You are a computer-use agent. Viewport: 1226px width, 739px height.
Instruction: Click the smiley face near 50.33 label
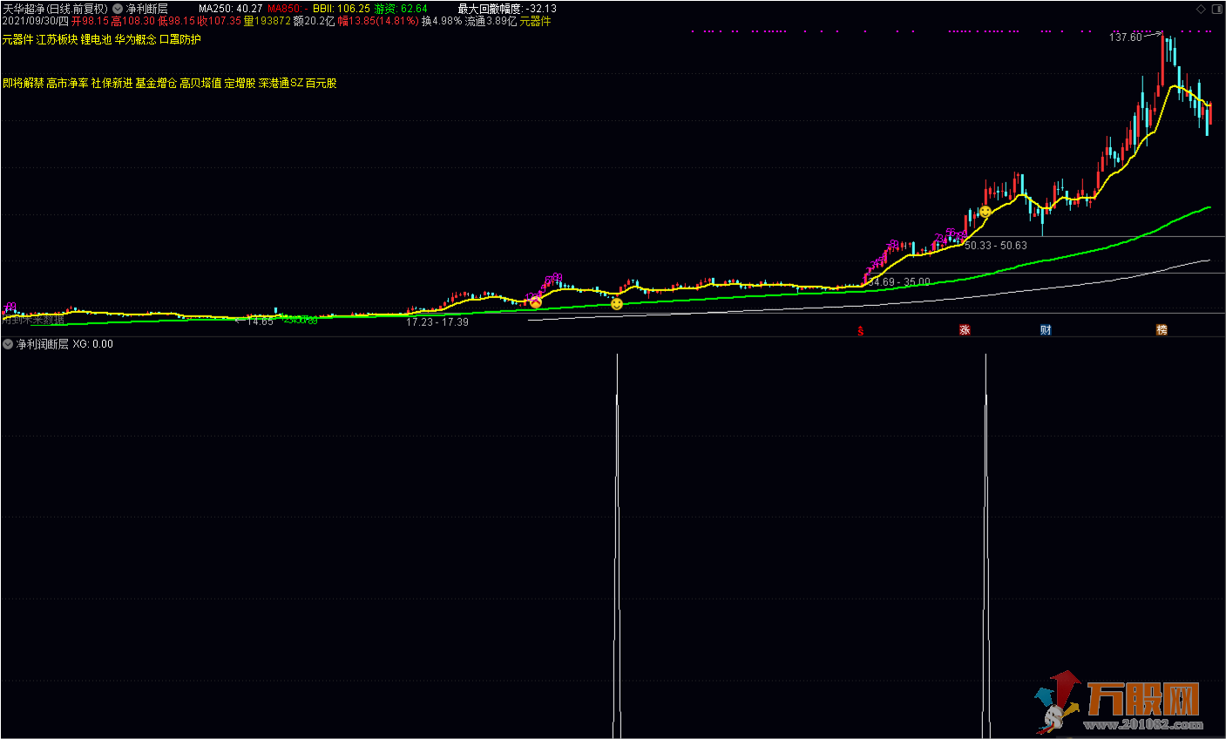(x=986, y=212)
